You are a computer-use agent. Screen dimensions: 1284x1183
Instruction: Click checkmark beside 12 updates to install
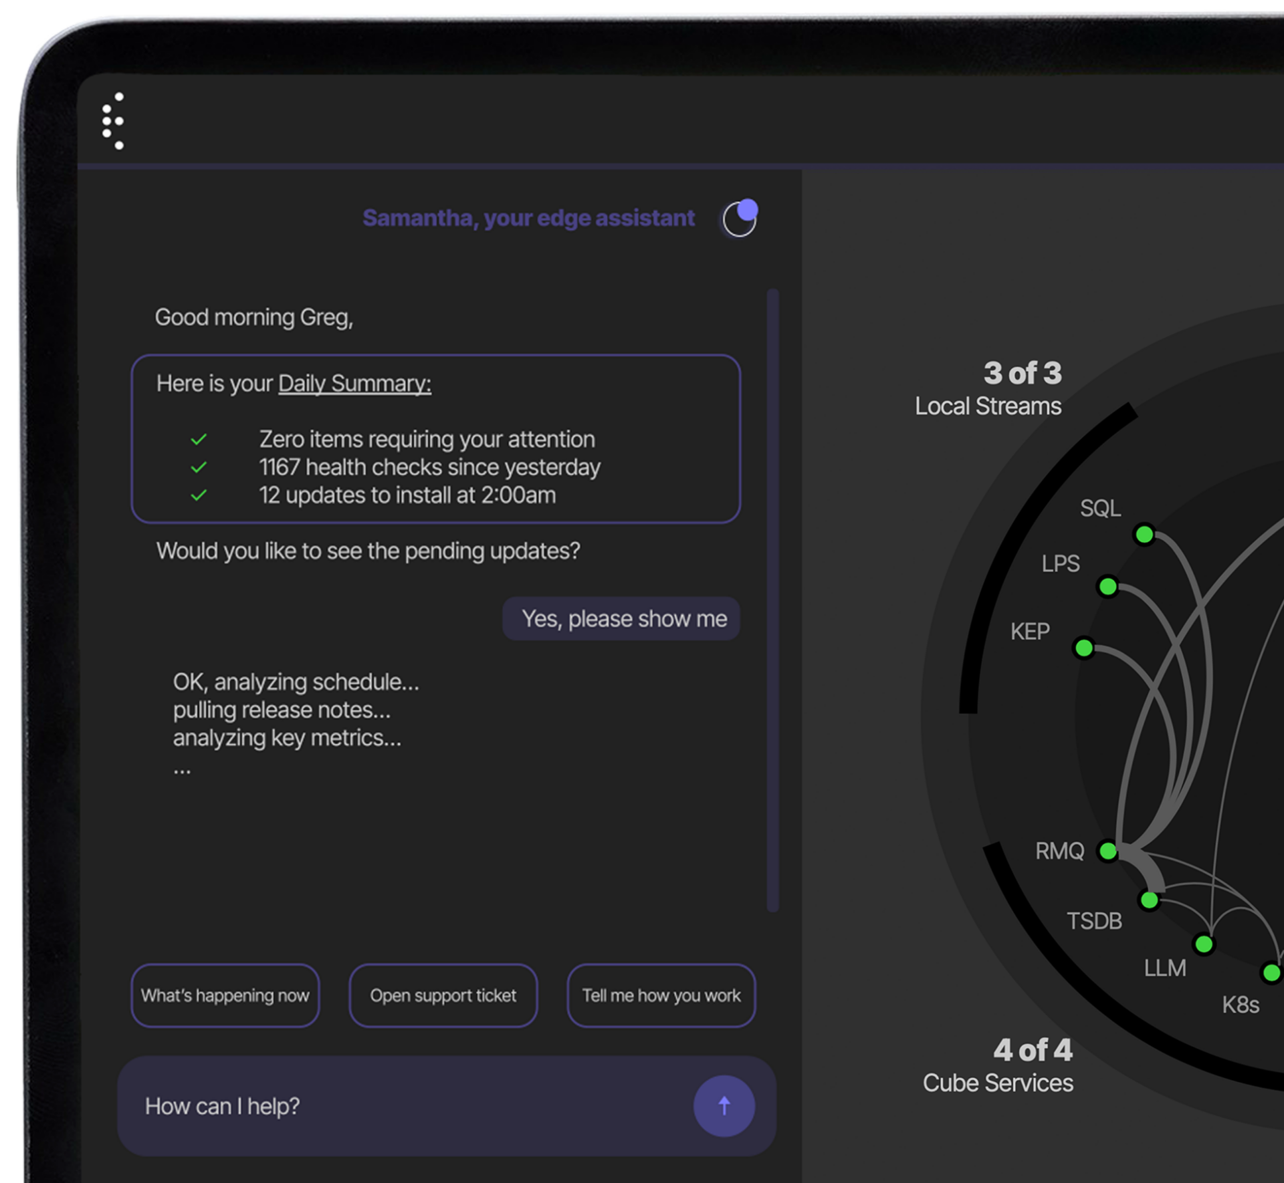pos(199,495)
